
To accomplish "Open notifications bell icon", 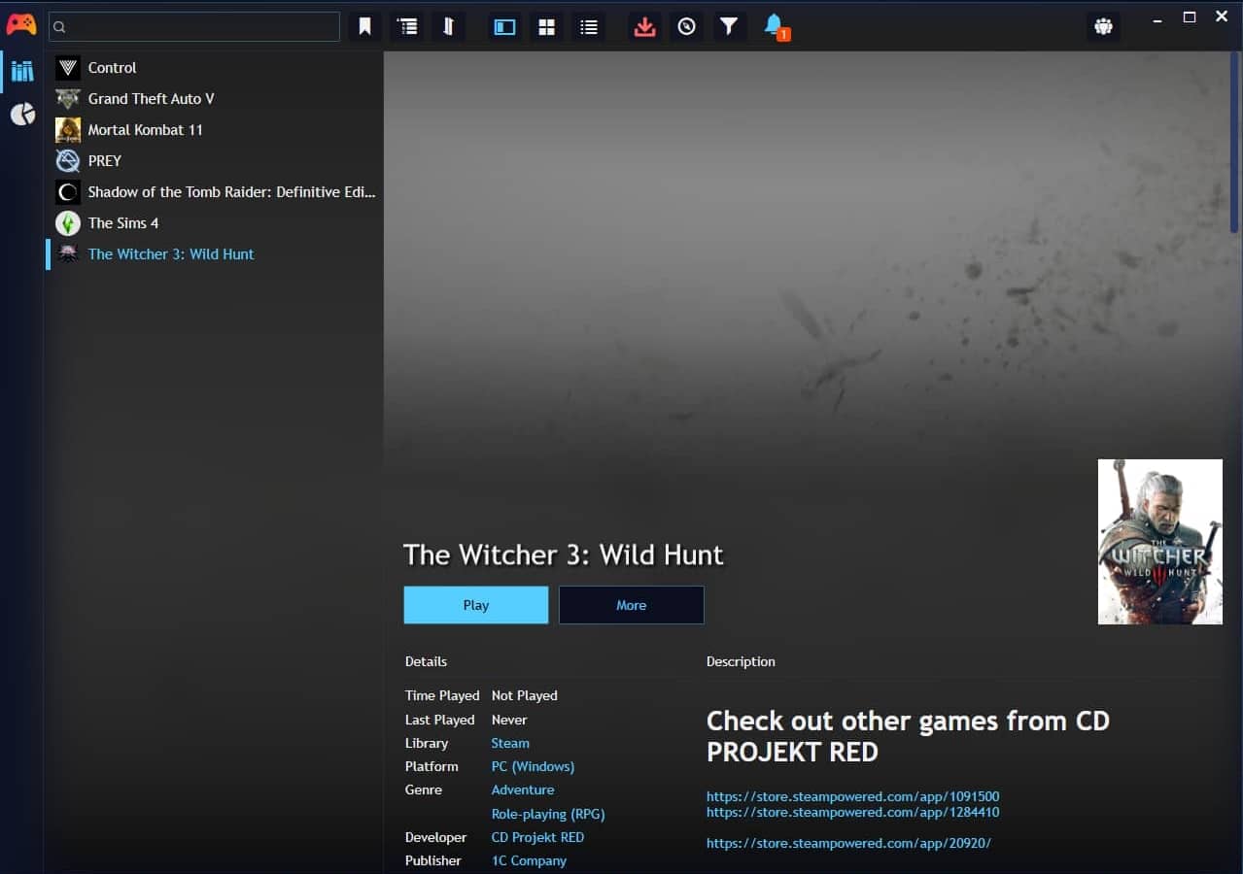I will [775, 26].
